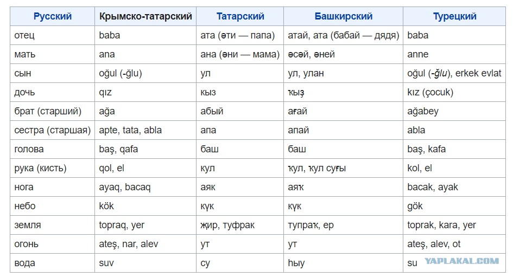Click the Turkish cell kız (çocuk)
513x277 pixels.
pyautogui.click(x=454, y=92)
